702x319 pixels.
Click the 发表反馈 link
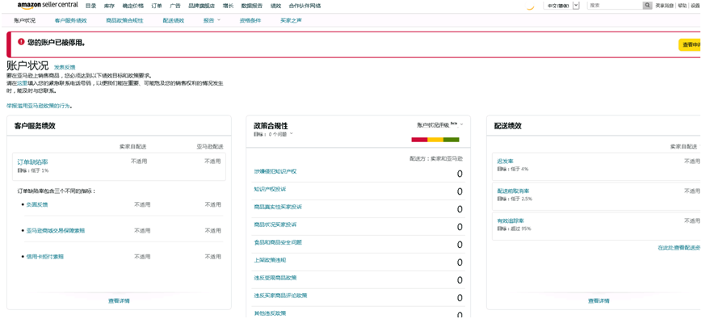coord(65,68)
